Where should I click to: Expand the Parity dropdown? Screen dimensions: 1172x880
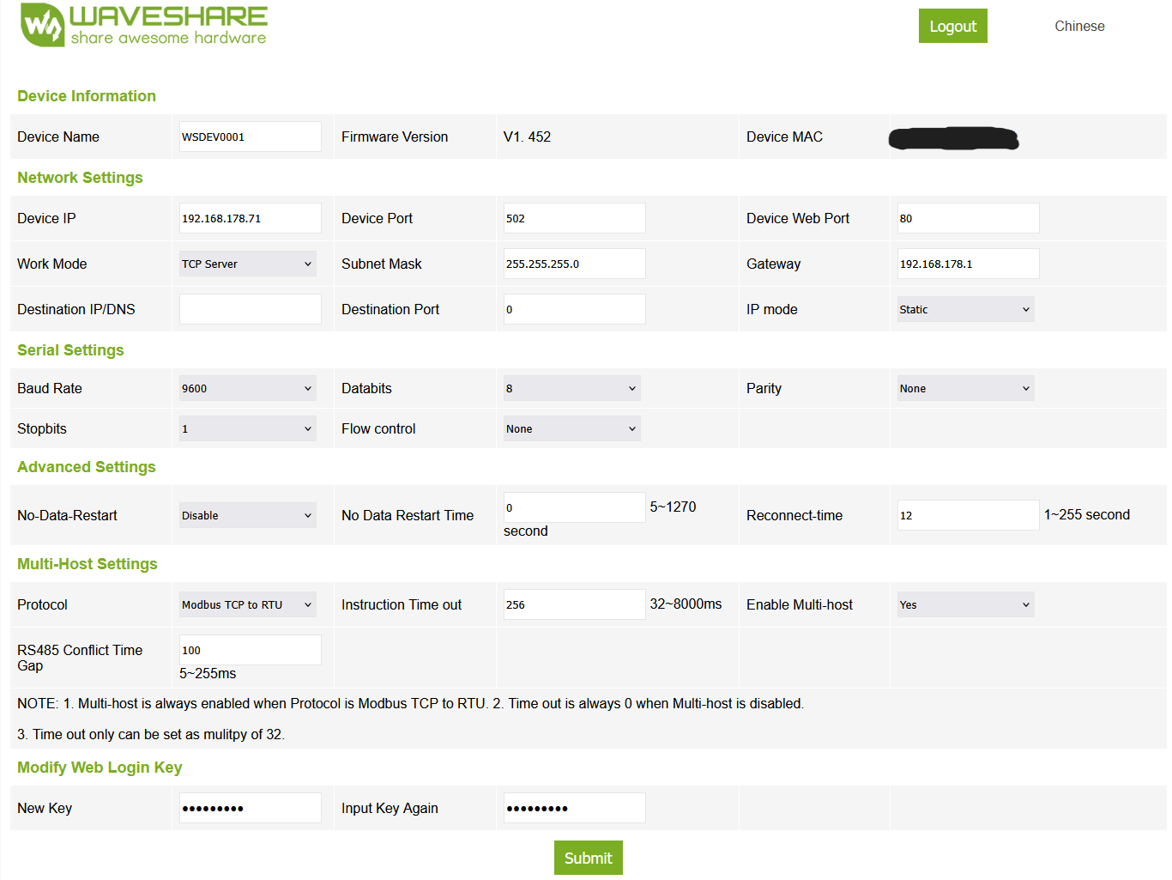click(x=965, y=388)
